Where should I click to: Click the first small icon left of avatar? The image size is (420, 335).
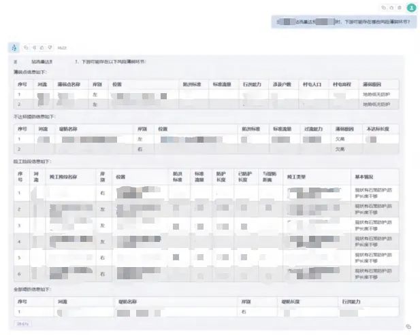tap(384, 7)
